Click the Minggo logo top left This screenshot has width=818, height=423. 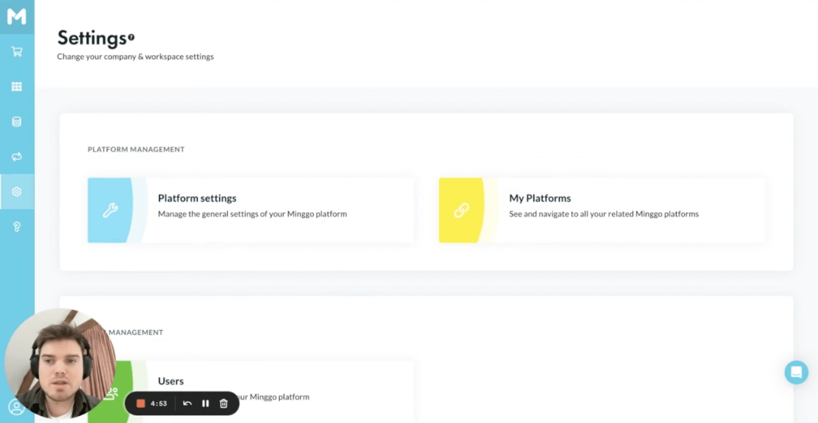pyautogui.click(x=16, y=17)
